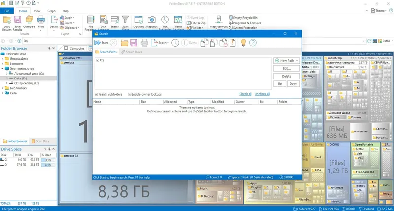Select the Computer tab in main view
The height and width of the screenshot is (211, 394).
(74, 48)
